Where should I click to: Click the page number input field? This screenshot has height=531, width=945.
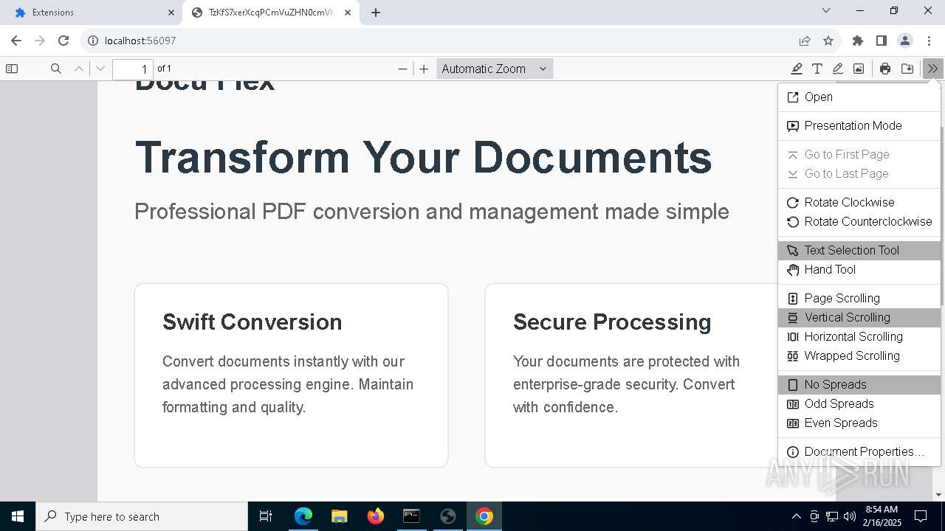pos(133,69)
